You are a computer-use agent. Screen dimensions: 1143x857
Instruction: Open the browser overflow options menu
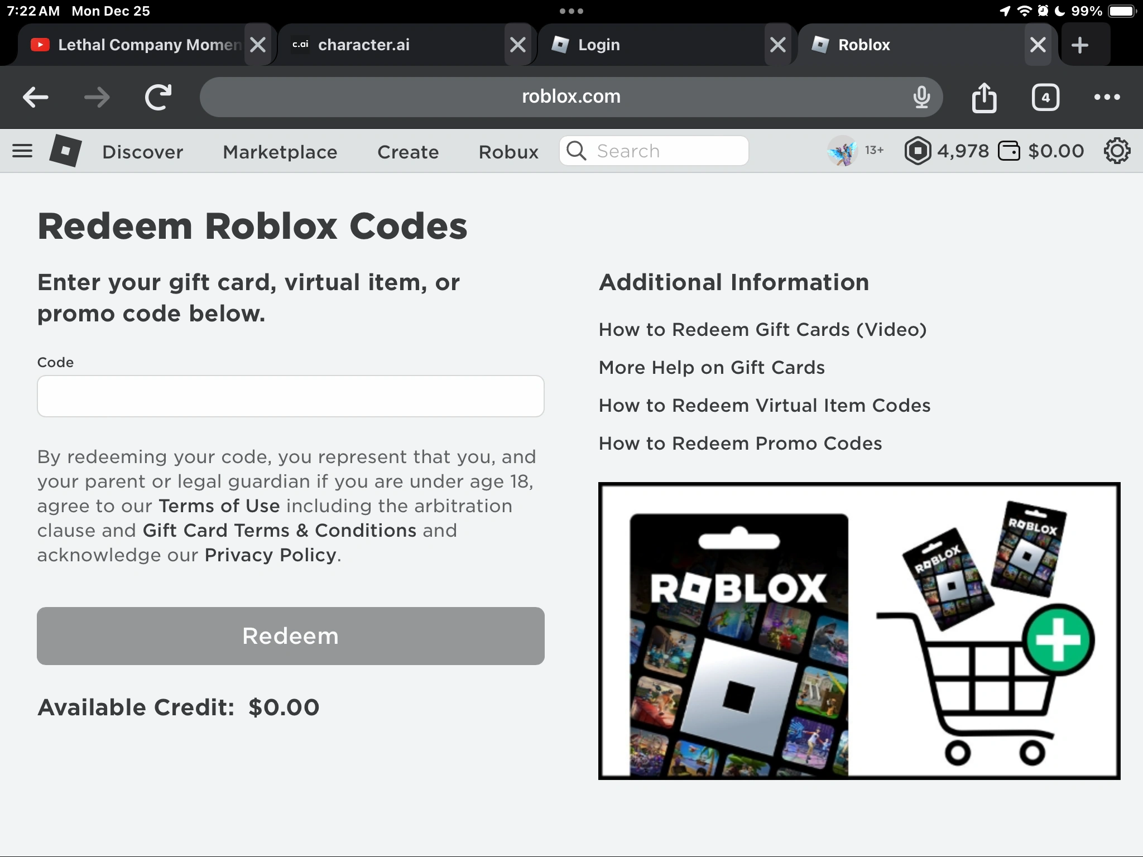click(1107, 98)
